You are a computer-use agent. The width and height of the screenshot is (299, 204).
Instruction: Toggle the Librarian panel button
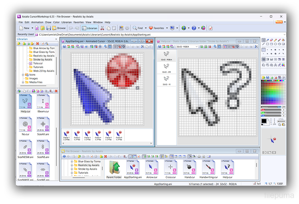(x=90, y=28)
